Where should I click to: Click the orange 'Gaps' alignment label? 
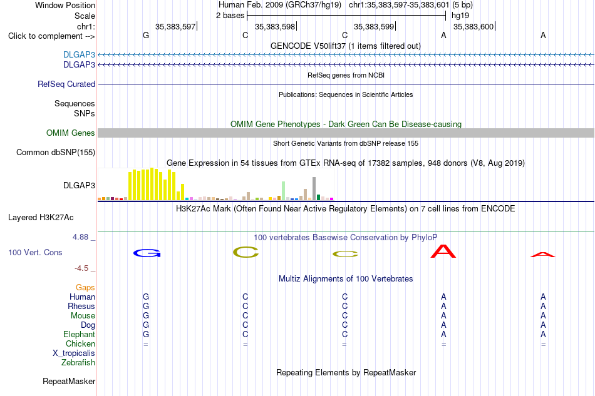pyautogui.click(x=85, y=287)
